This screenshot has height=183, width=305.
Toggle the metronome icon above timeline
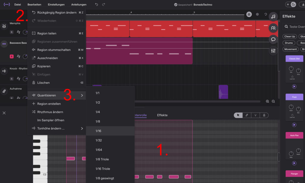point(249,14)
